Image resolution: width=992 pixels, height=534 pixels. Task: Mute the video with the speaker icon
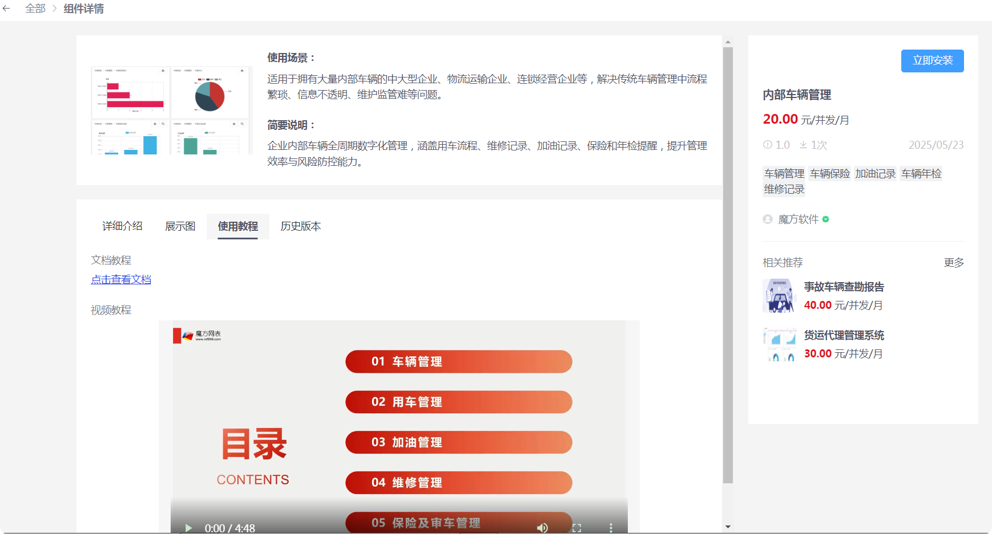pyautogui.click(x=542, y=528)
